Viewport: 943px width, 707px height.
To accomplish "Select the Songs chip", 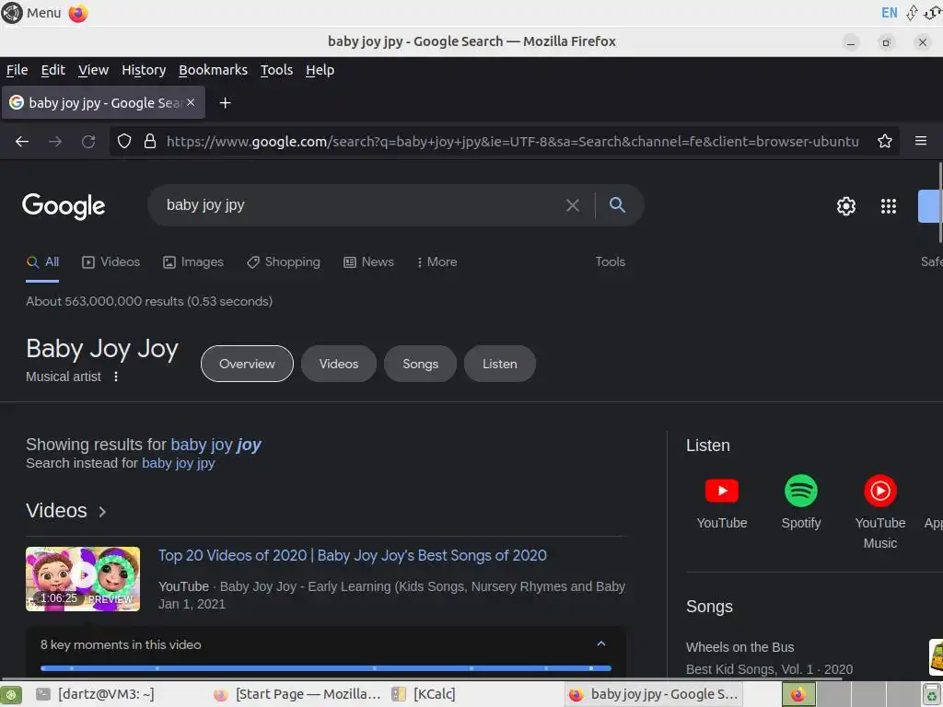I will 420,364.
